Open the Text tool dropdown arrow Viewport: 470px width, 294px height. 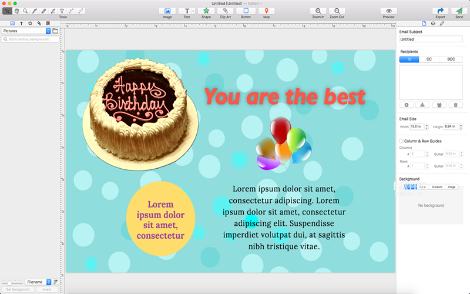pyautogui.click(x=193, y=11)
